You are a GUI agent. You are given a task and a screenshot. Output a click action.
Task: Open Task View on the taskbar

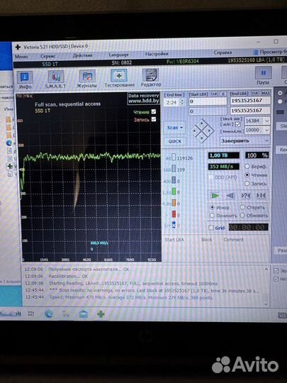[31, 313]
